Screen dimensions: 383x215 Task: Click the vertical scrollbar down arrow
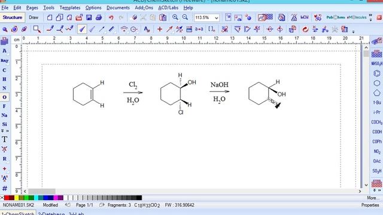(366, 185)
